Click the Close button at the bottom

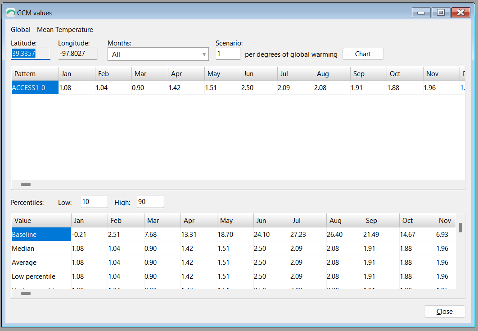444,312
